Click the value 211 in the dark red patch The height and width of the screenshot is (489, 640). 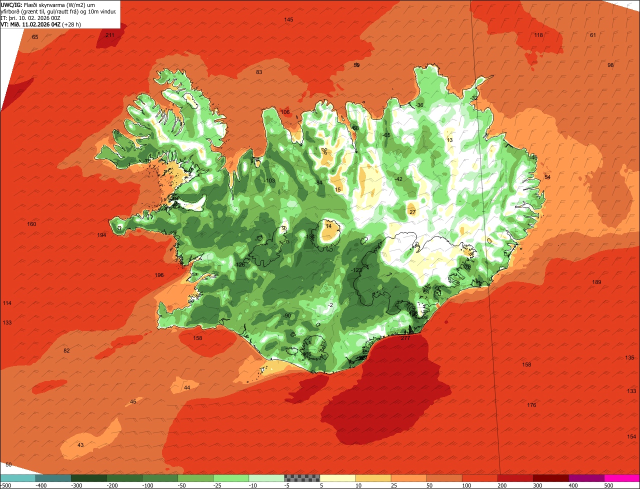pyautogui.click(x=110, y=35)
